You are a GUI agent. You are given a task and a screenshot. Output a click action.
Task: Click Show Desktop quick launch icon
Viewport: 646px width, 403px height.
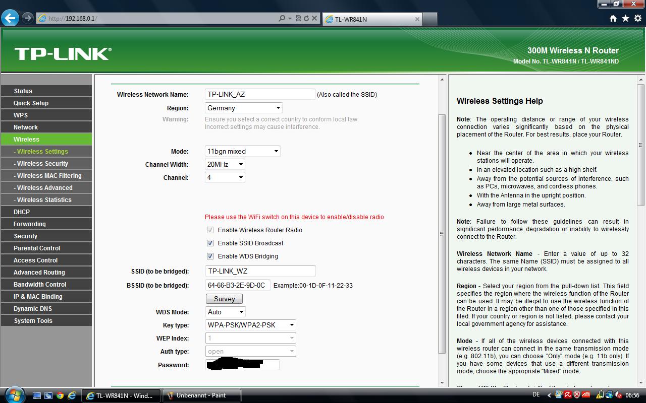tap(37, 395)
